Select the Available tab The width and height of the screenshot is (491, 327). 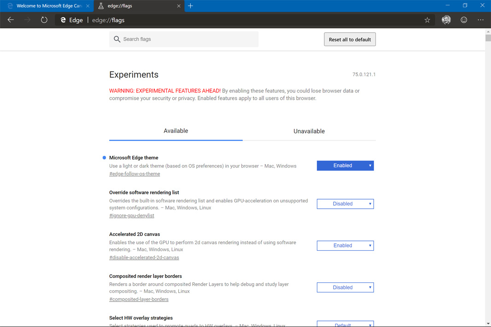pos(175,131)
